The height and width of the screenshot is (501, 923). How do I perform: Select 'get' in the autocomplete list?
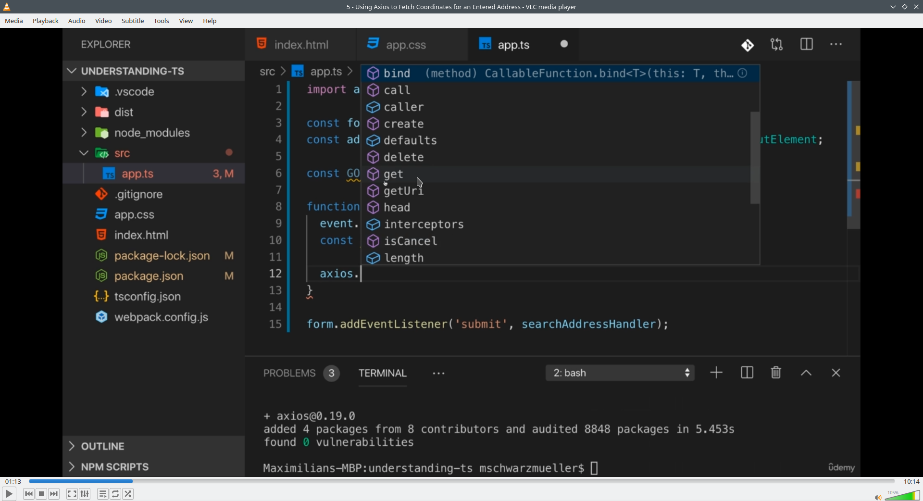394,174
